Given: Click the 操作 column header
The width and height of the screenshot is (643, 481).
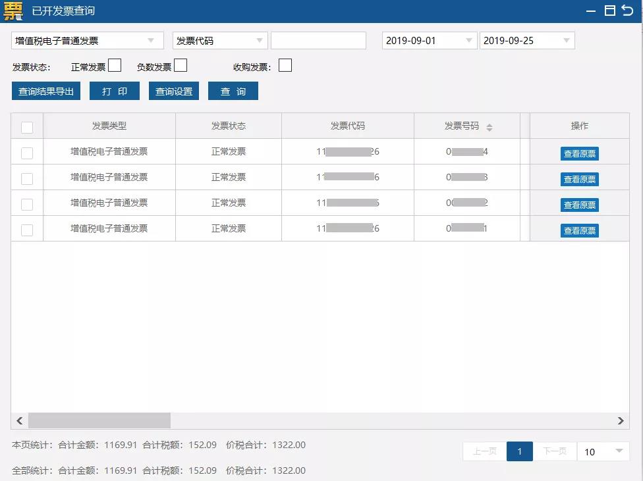Looking at the screenshot, I should click(x=580, y=126).
